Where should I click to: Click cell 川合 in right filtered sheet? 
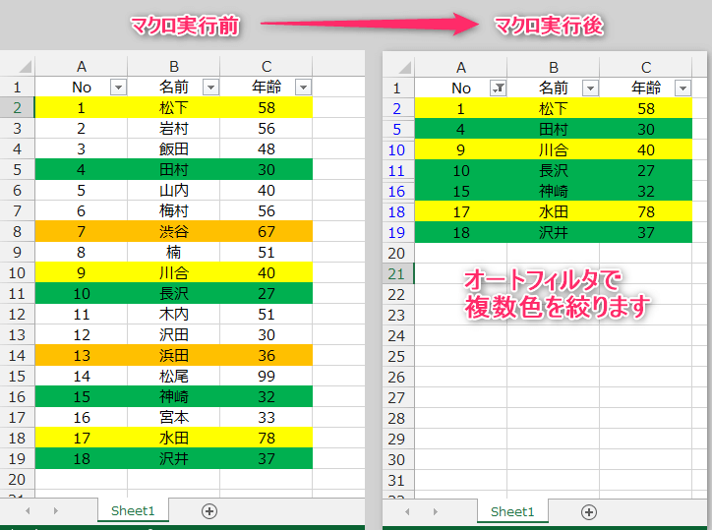554,149
